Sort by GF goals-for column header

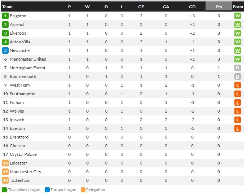point(141,7)
